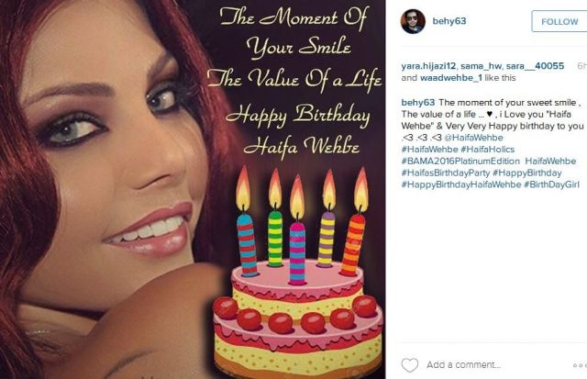Open behy63's profile avatar picture
587x379 pixels.
pyautogui.click(x=413, y=21)
